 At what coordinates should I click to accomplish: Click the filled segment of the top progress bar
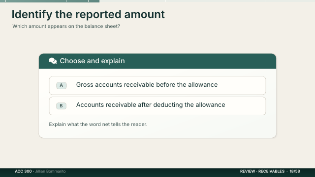50,1
